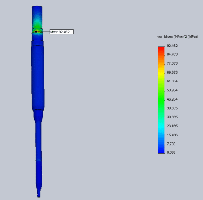Select the 77.063 legend value
The image size is (203, 200).
click(x=172, y=63)
